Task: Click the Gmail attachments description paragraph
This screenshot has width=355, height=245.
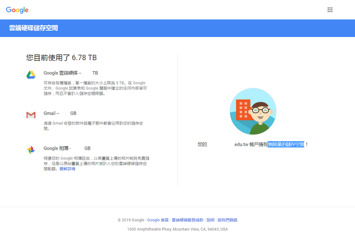Action: point(93,125)
